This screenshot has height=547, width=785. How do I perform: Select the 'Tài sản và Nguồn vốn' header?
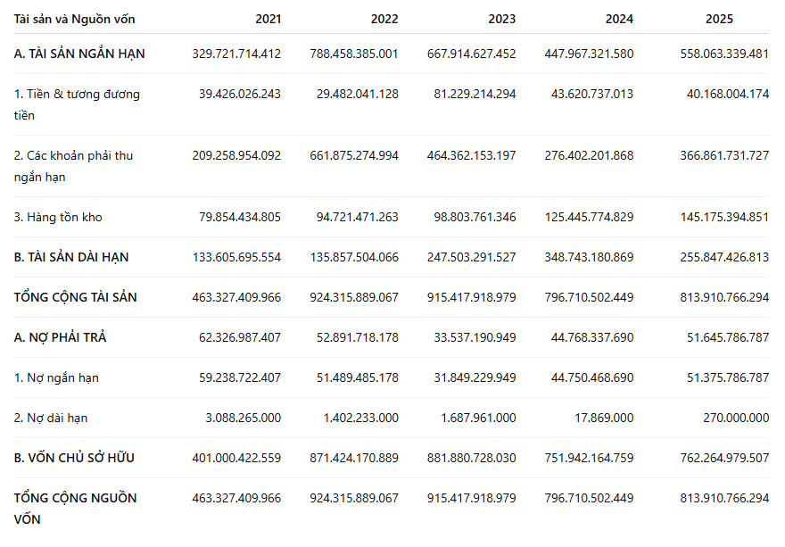point(74,19)
